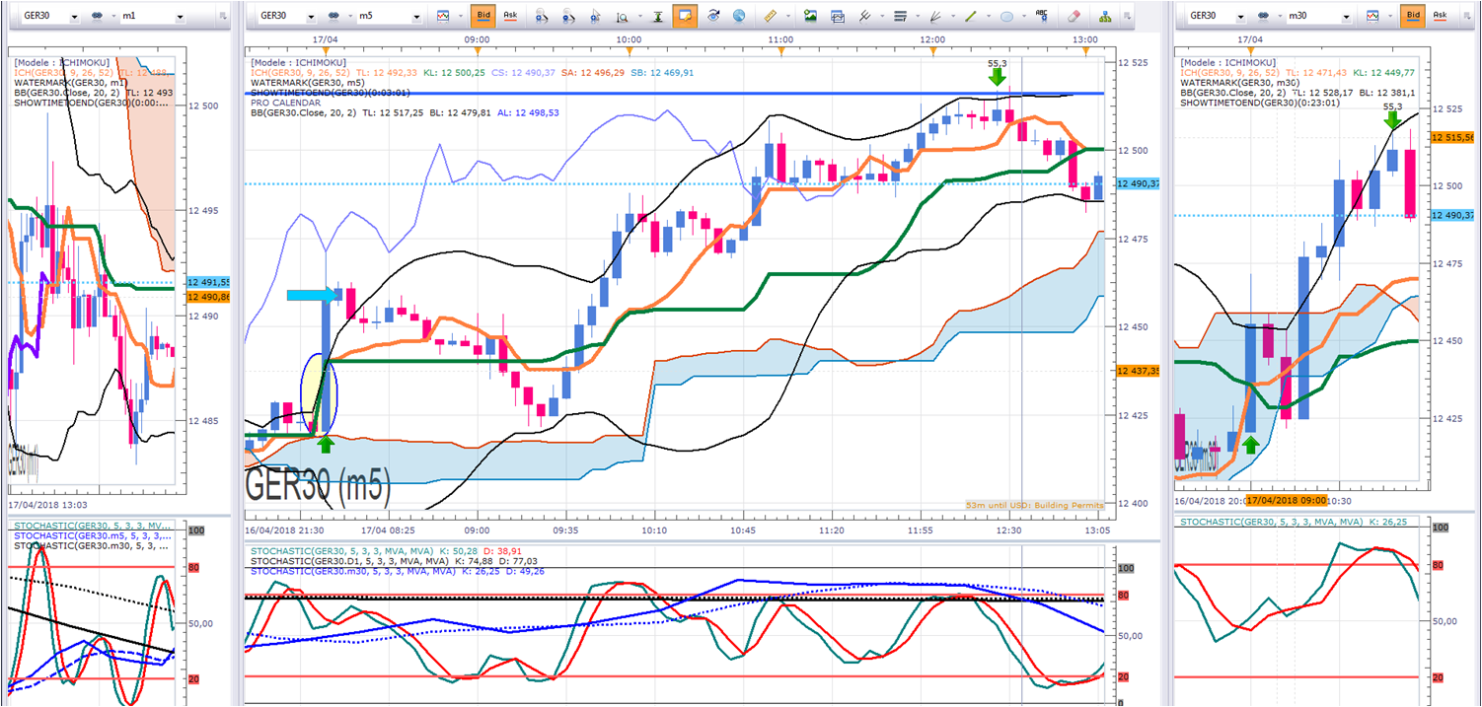Screen dimensions: 1482x707
Task: Select the trend line drawing tool
Action: point(865,16)
